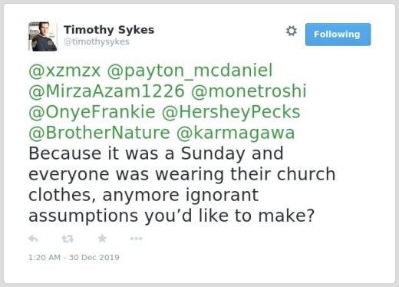Click the tweet text about church clothes

pyautogui.click(x=182, y=184)
